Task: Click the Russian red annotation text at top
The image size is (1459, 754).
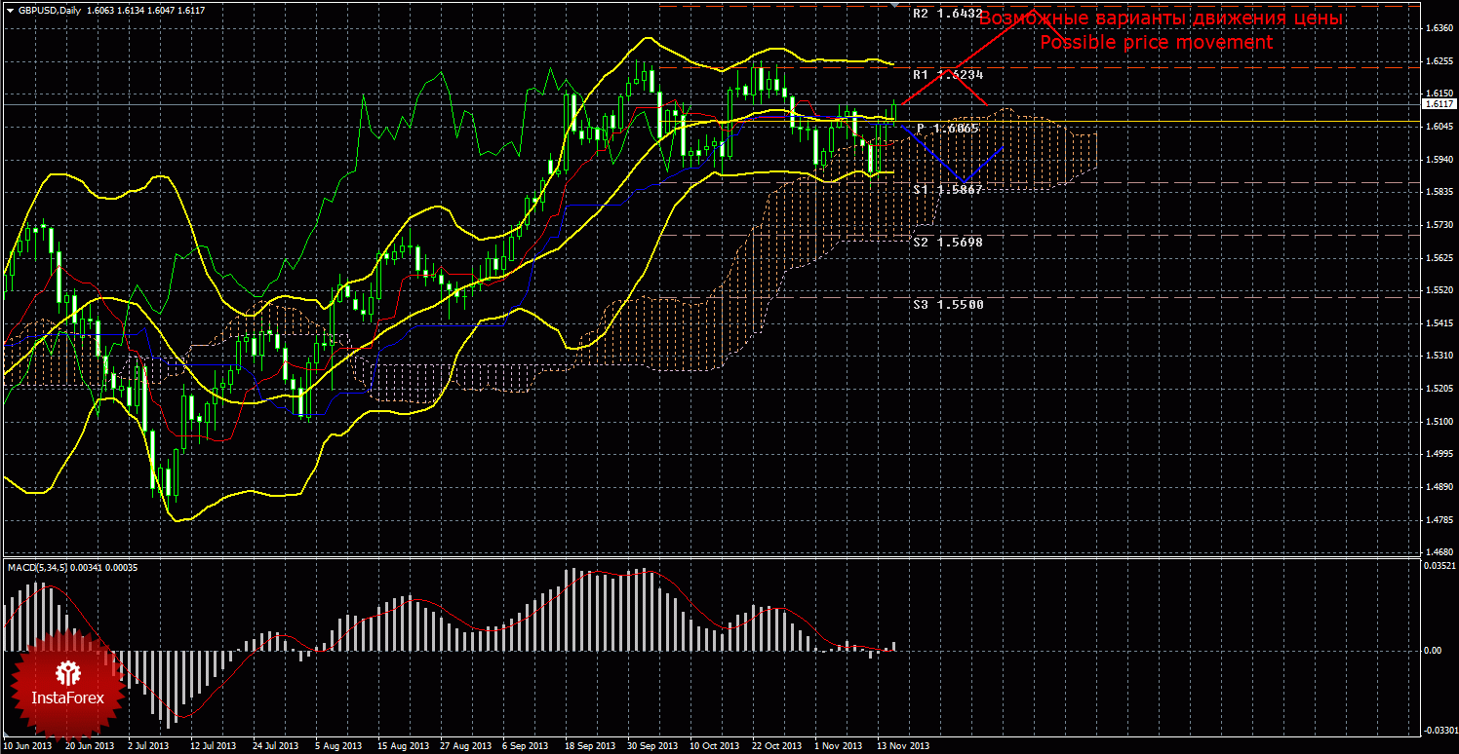Action: (1161, 19)
